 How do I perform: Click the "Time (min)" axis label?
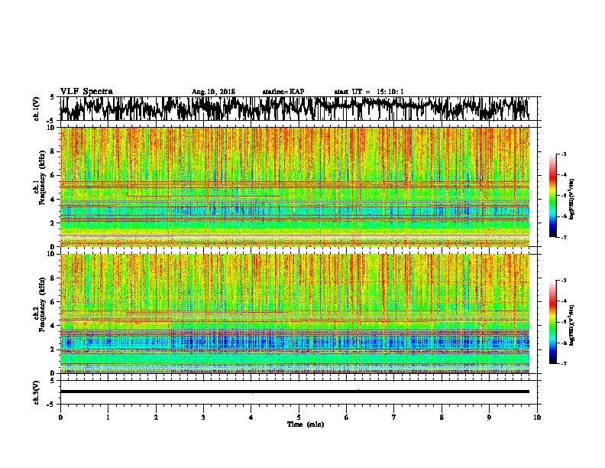point(306,424)
